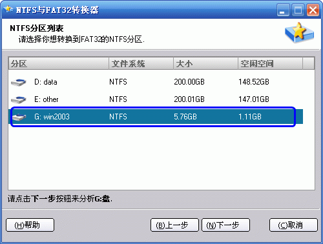Proceed with the (N)下一步 button
Image resolution: width=323 pixels, height=244 pixels.
tap(225, 225)
